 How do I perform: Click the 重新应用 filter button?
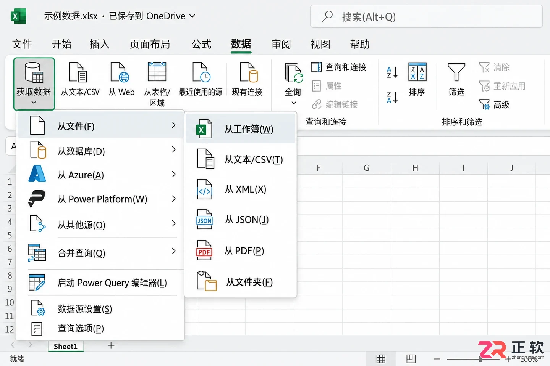[x=502, y=86]
